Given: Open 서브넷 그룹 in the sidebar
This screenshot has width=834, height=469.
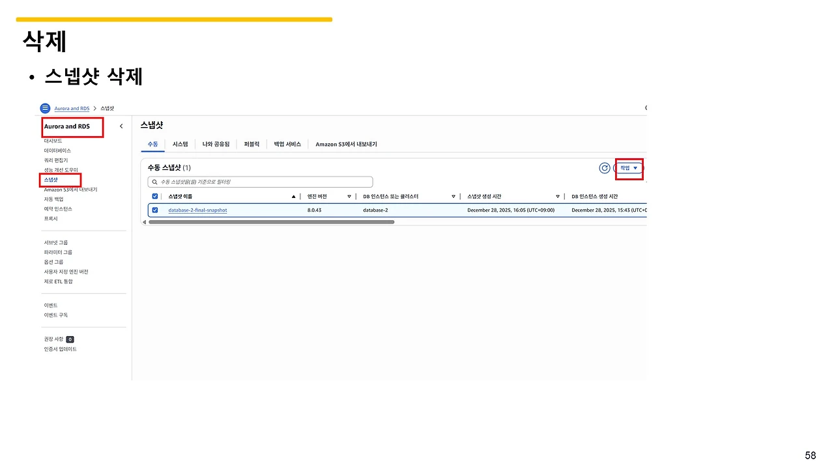Looking at the screenshot, I should click(56, 242).
